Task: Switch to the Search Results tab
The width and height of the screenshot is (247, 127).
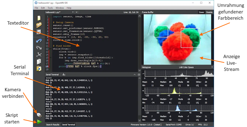Action: (x=53, y=124)
